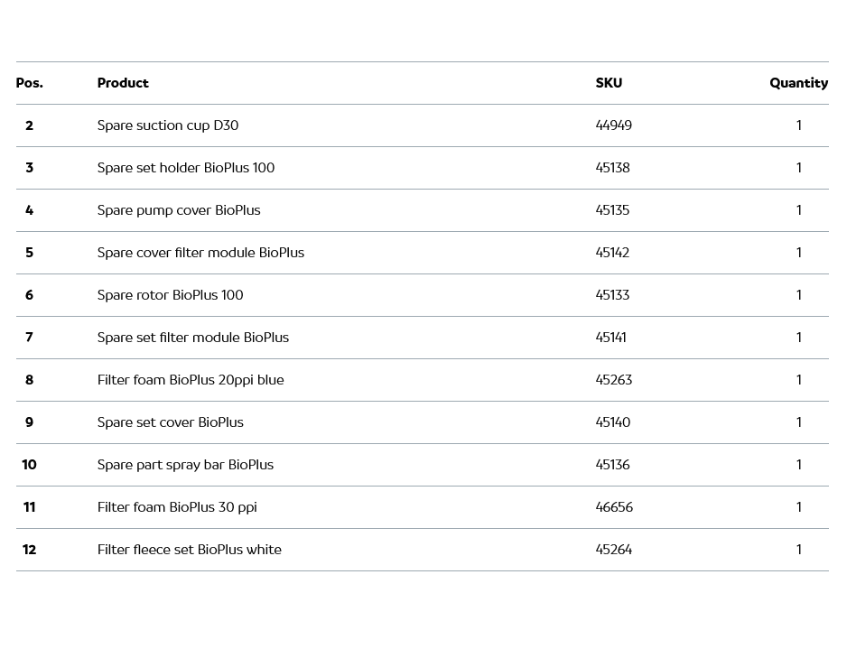Screen dimensions: 847x658
Task: Select Spare part spray bar BioPlus
Action: (x=185, y=465)
